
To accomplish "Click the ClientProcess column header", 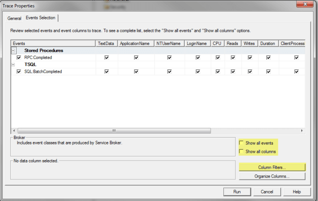I will 292,44.
